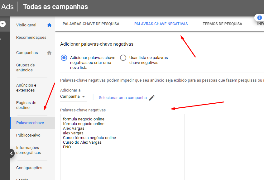Click the 'Ads' logo text in the header
Viewport: 264px width, 180px height.
7,7
